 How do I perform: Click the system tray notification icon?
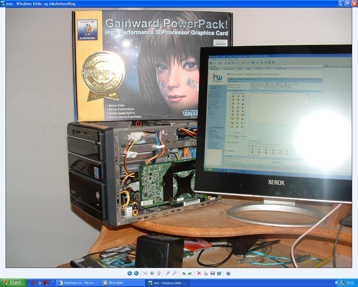tap(343, 283)
